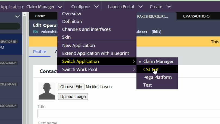
Task: Open Switch Work Pool submenu arrow
Action: pos(134,69)
